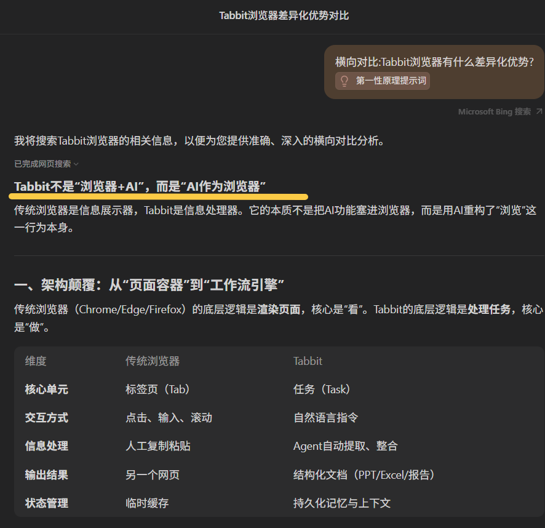
Task: Click the 交互方式 row label
Action: click(x=47, y=418)
